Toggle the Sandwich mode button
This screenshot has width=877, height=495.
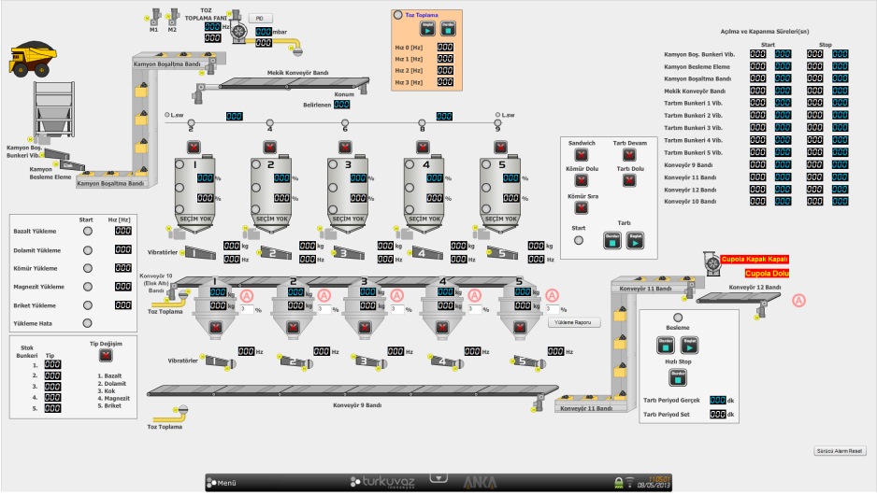(x=582, y=155)
